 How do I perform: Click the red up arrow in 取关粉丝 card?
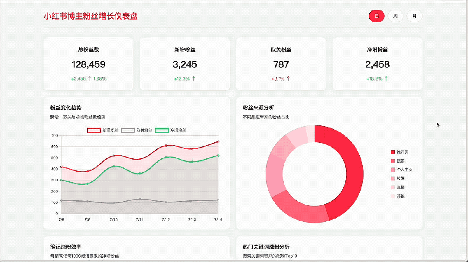point(288,79)
